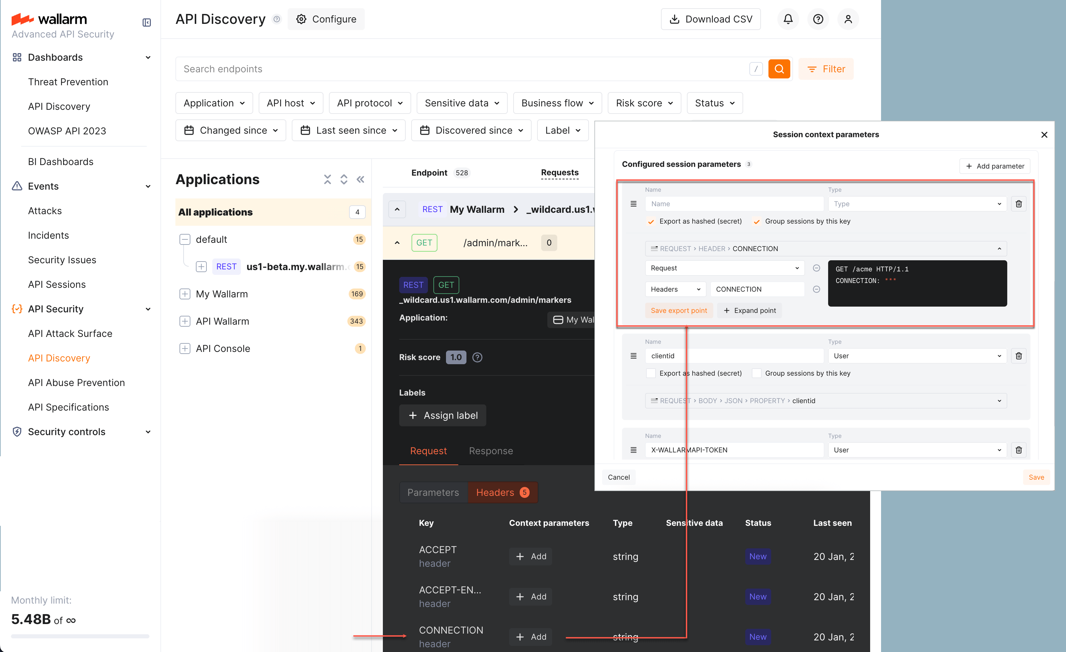1066x652 pixels.
Task: Switch to the Response tab
Action: pyautogui.click(x=491, y=451)
